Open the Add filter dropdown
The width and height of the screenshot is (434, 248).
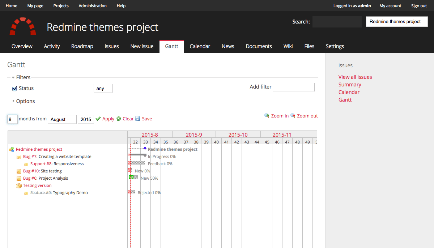(294, 87)
